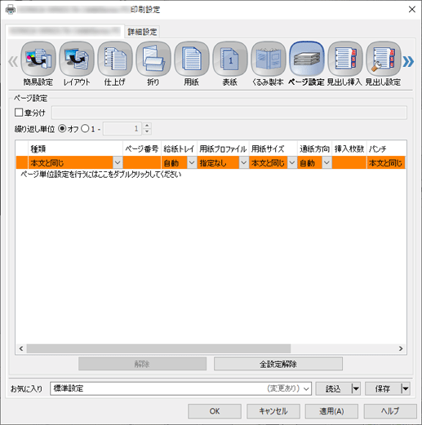Enable the 章分け checkbox

point(19,113)
